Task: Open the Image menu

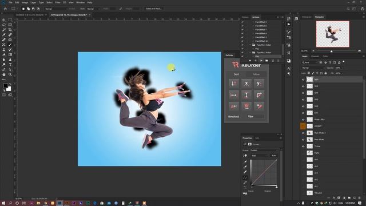Action: coord(25,2)
